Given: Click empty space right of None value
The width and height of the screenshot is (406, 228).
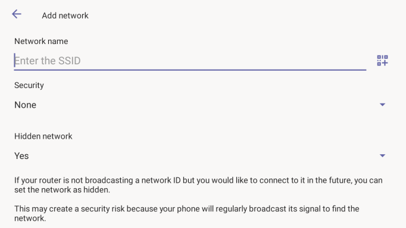Looking at the screenshot, I should click(207, 105).
